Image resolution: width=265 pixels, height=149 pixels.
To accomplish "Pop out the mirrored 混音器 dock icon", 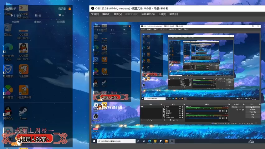I will 229,104.
